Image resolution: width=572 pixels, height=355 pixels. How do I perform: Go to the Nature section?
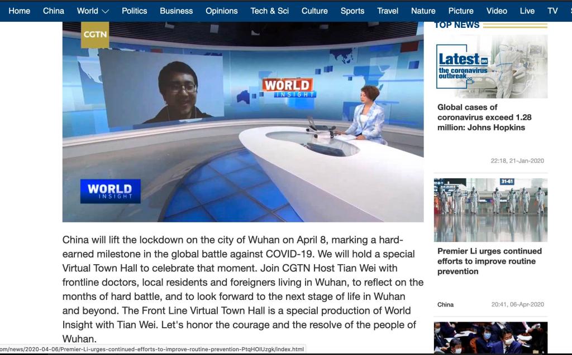(423, 11)
